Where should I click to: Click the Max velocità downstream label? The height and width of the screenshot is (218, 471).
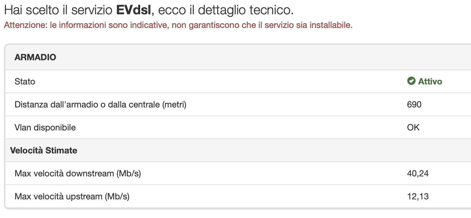[78, 174]
